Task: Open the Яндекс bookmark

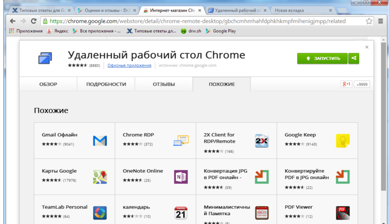Action: pyautogui.click(x=58, y=31)
